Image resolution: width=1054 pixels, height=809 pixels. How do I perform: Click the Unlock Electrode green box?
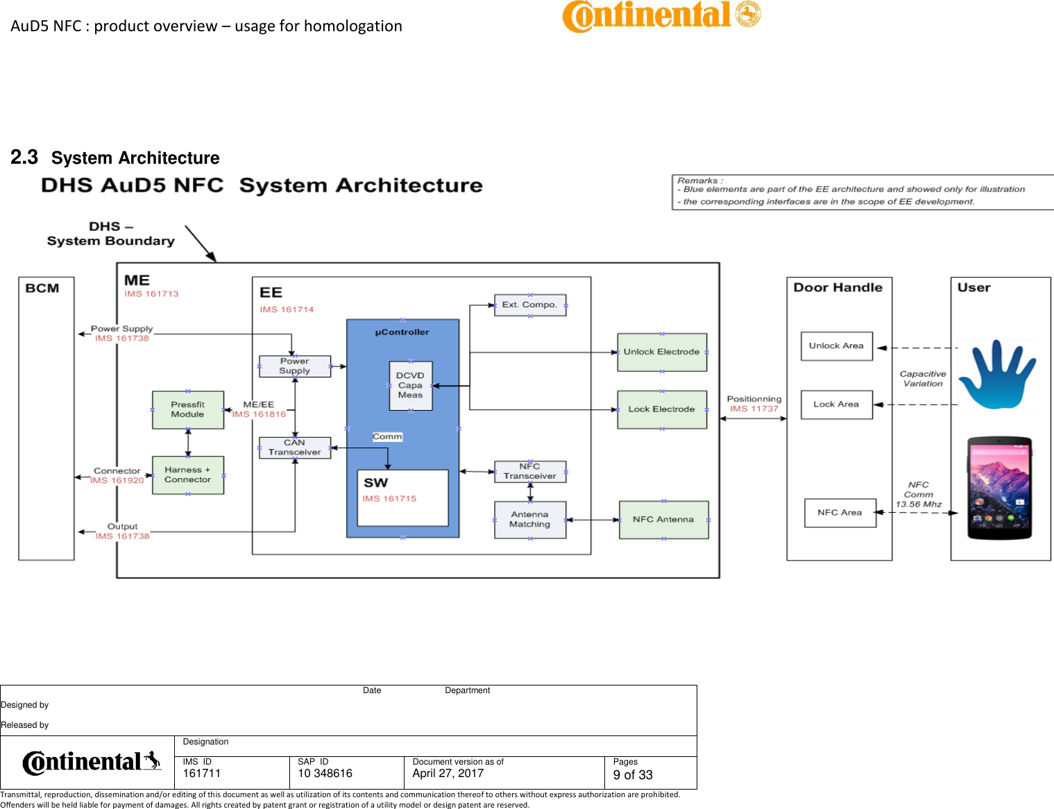click(662, 352)
